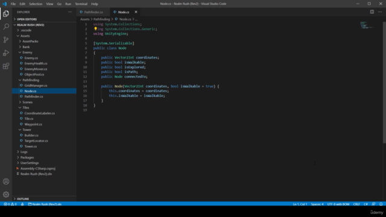Click Ln 1, Col 1 in status bar
The height and width of the screenshot is (217, 386).
click(300, 204)
